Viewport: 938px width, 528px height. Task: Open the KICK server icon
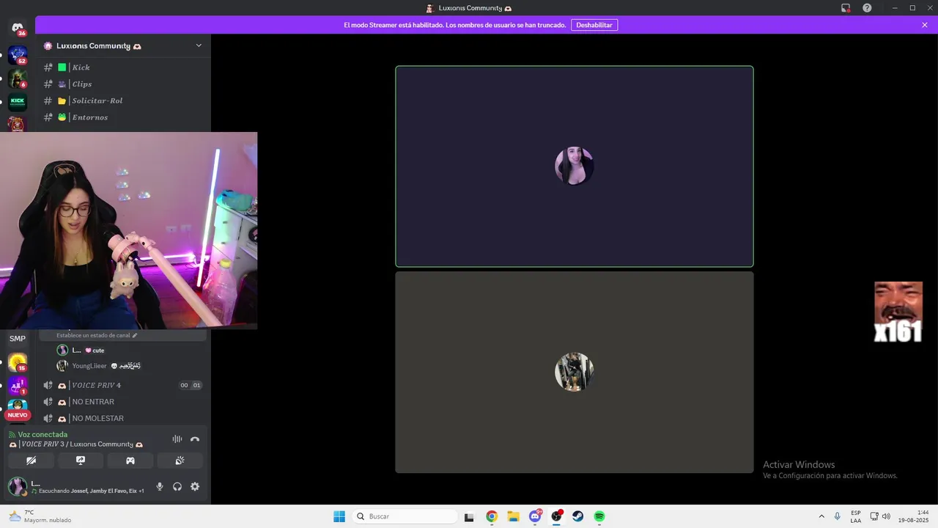pos(18,101)
